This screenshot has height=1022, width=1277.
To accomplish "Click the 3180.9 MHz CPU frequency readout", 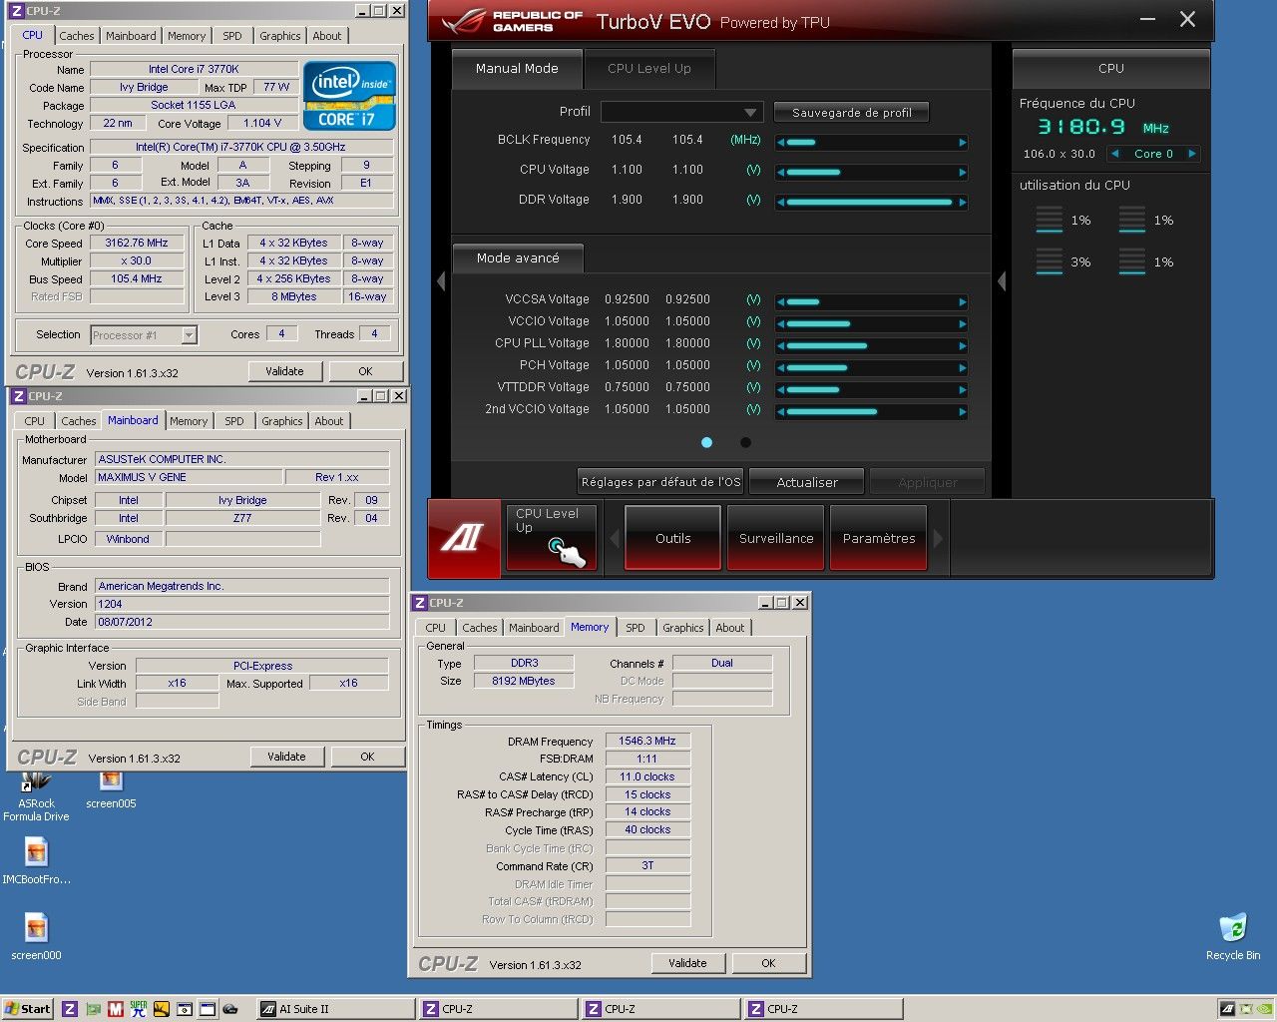I will (1102, 127).
